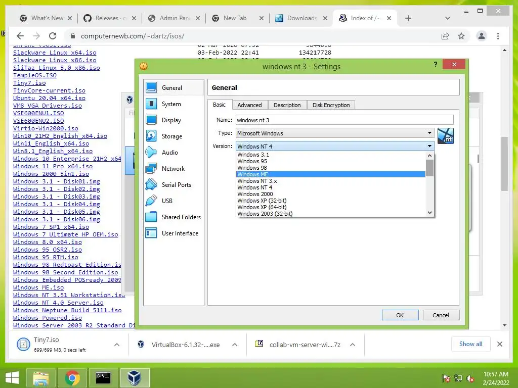Click the version list scroll down arrow
Viewport: 518px width, 388px height.
[x=429, y=213]
